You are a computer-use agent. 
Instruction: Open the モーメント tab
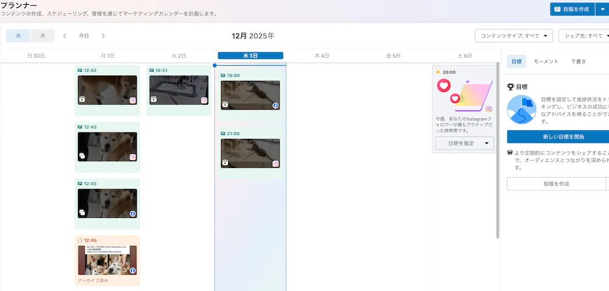point(546,61)
